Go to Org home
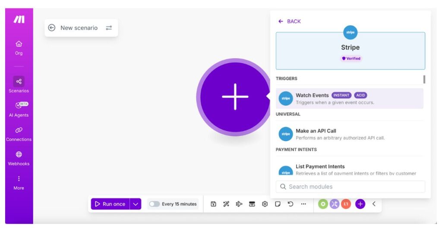This screenshot has height=232, width=442. coord(19,47)
